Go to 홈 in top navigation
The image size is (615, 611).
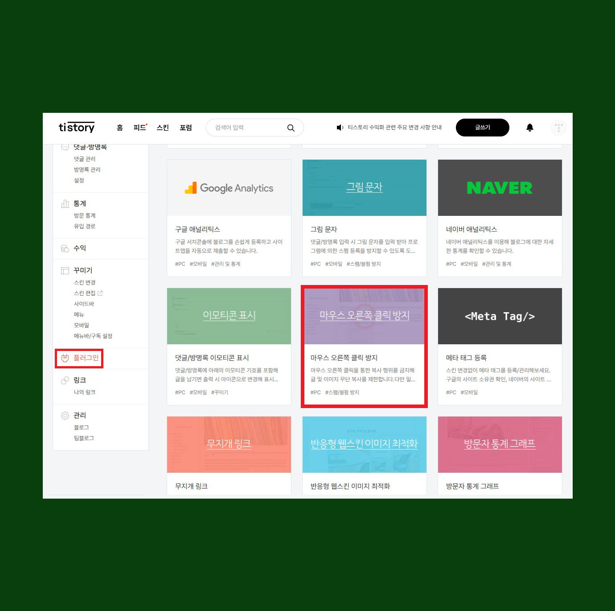[119, 128]
